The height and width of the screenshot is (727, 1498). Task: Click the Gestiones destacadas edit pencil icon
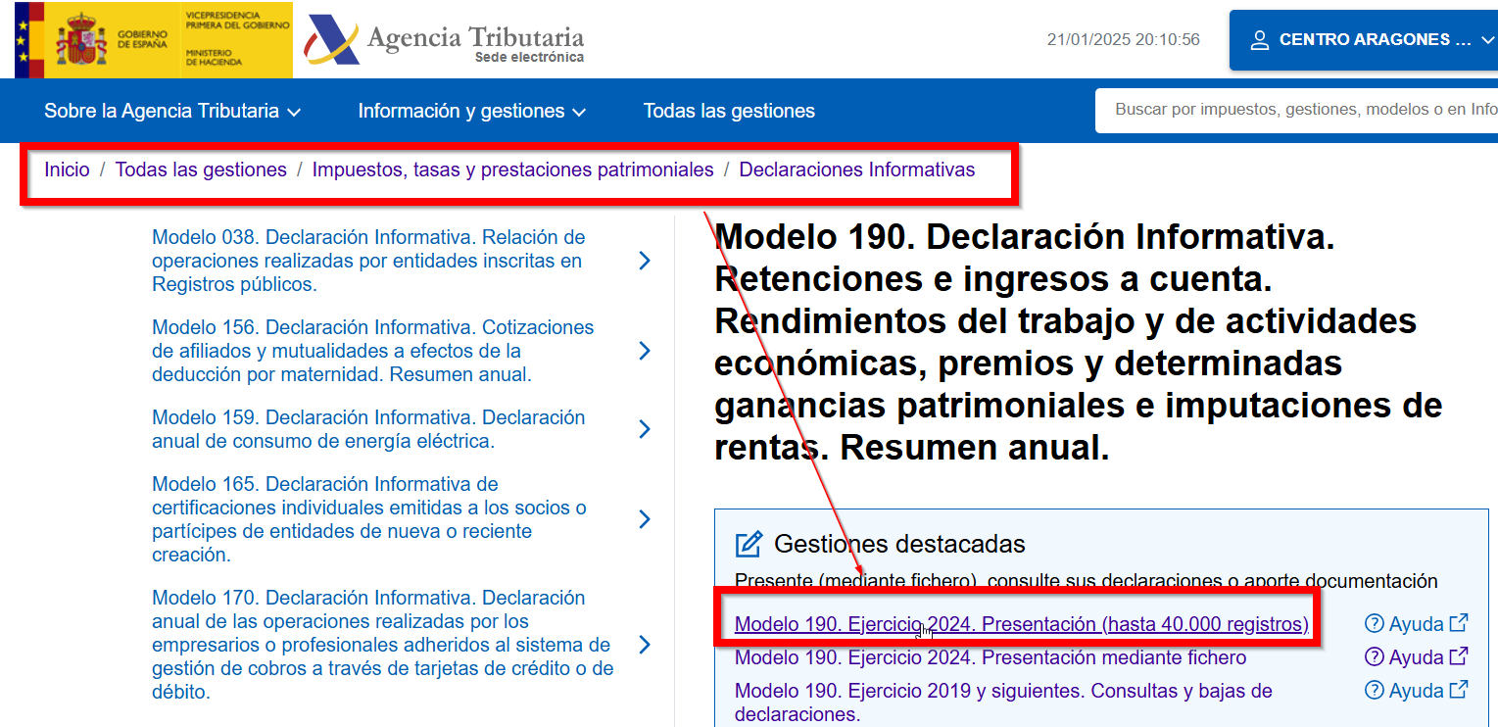749,544
